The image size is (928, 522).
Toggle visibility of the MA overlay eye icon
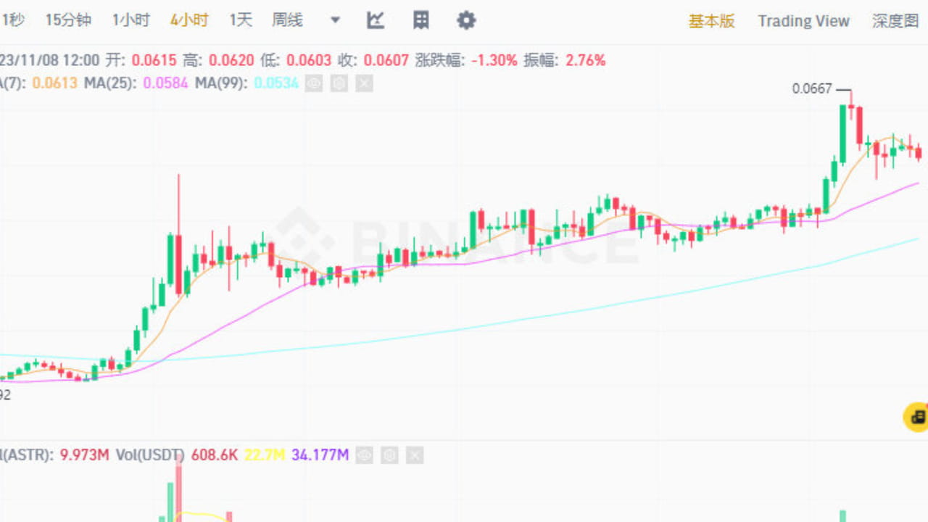[x=312, y=83]
